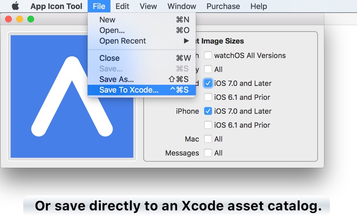Open the Help menu
The image size is (357, 223).
pyautogui.click(x=259, y=6)
